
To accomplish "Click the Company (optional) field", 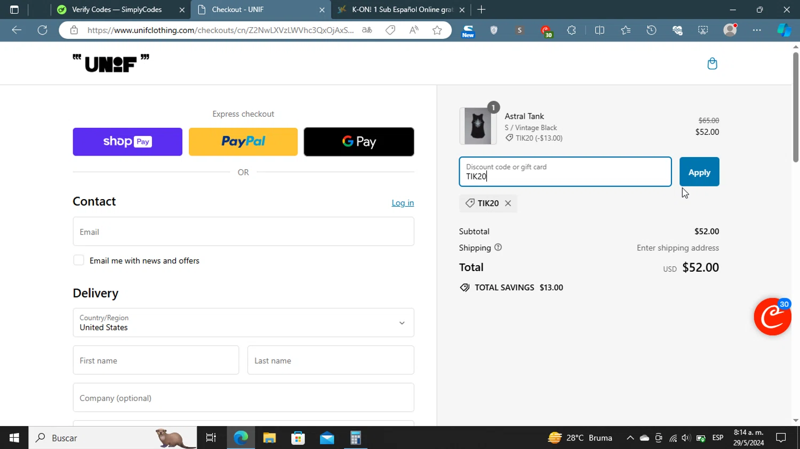I will click(243, 398).
